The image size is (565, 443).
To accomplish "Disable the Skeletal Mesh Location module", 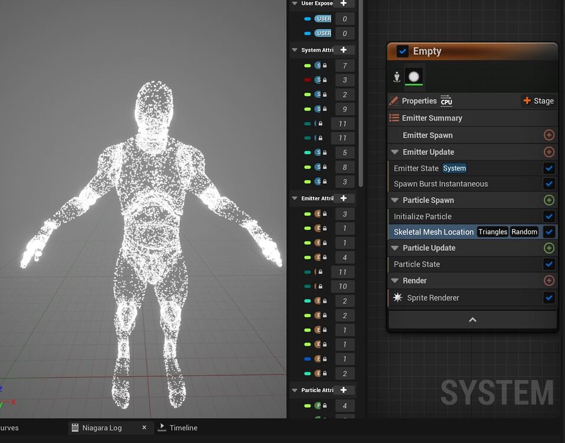I will (x=548, y=232).
